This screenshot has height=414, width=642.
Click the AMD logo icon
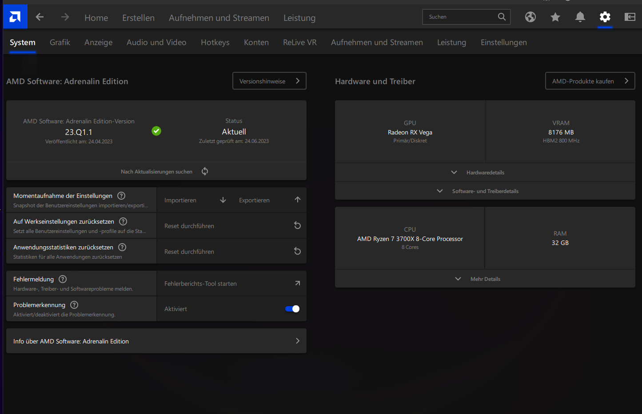[15, 17]
